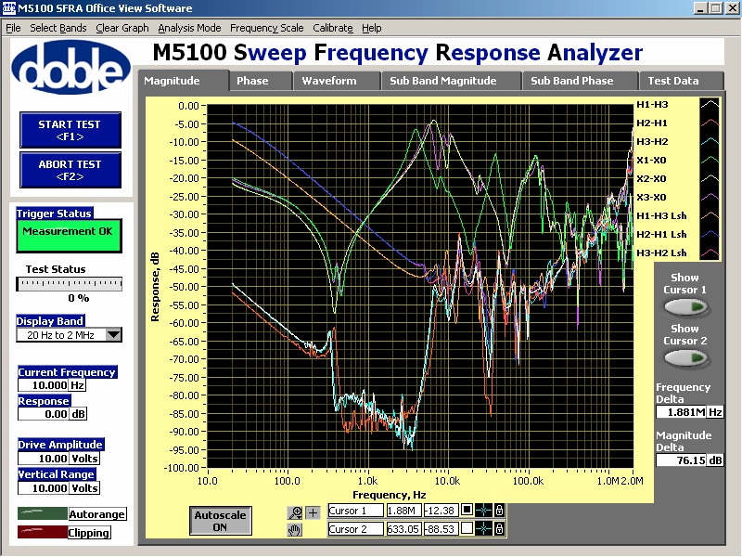Click the Test Status progress bar
The height and width of the screenshot is (557, 742).
(x=70, y=284)
